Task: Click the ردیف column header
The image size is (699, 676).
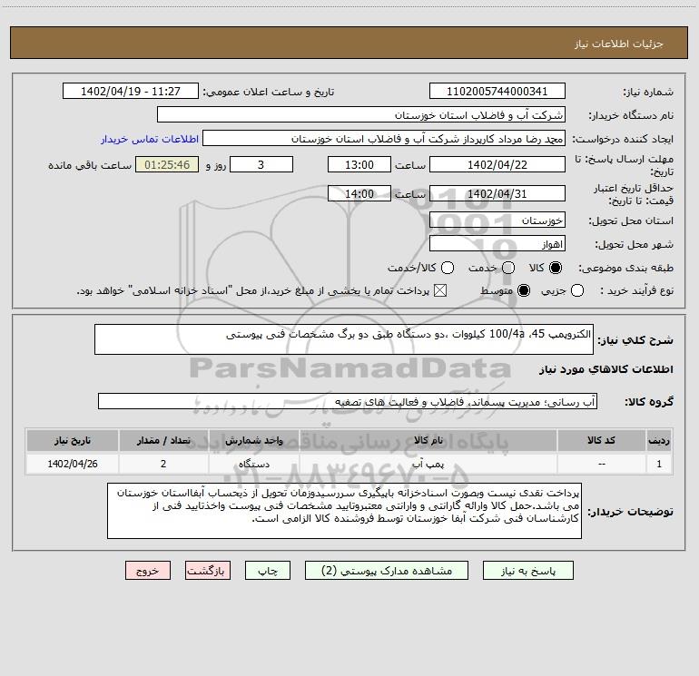Action: point(659,441)
